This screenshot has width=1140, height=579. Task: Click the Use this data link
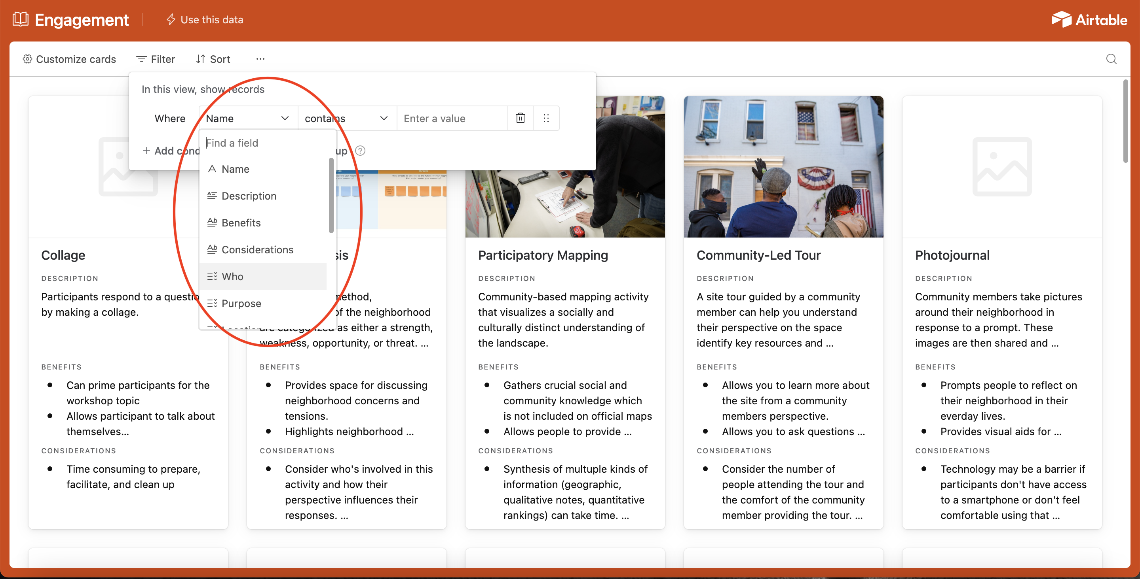[x=205, y=19]
